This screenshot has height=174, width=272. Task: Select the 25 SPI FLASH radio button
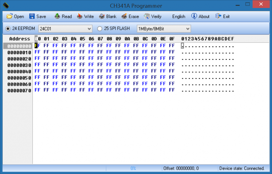[100, 29]
